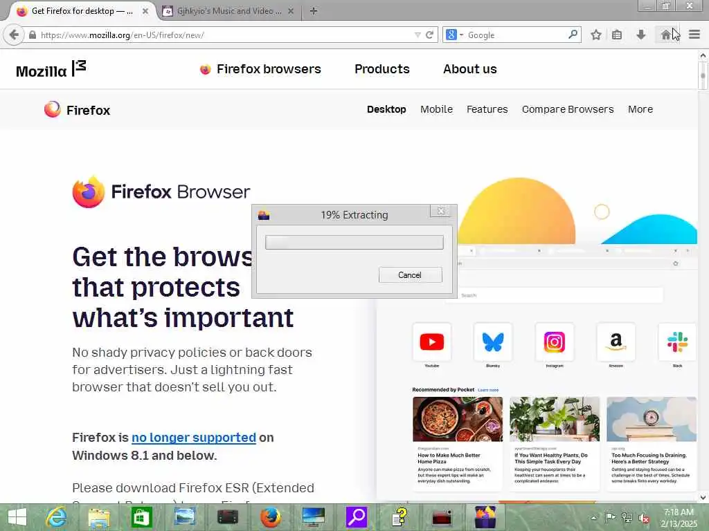Viewport: 709px width, 531px height.
Task: Reload the page with the refresh icon
Action: (429, 35)
